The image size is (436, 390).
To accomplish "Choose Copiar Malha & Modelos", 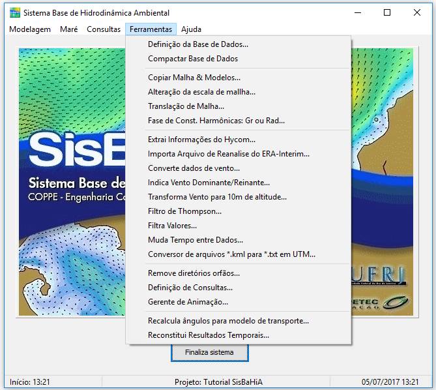I will tap(239, 78).
